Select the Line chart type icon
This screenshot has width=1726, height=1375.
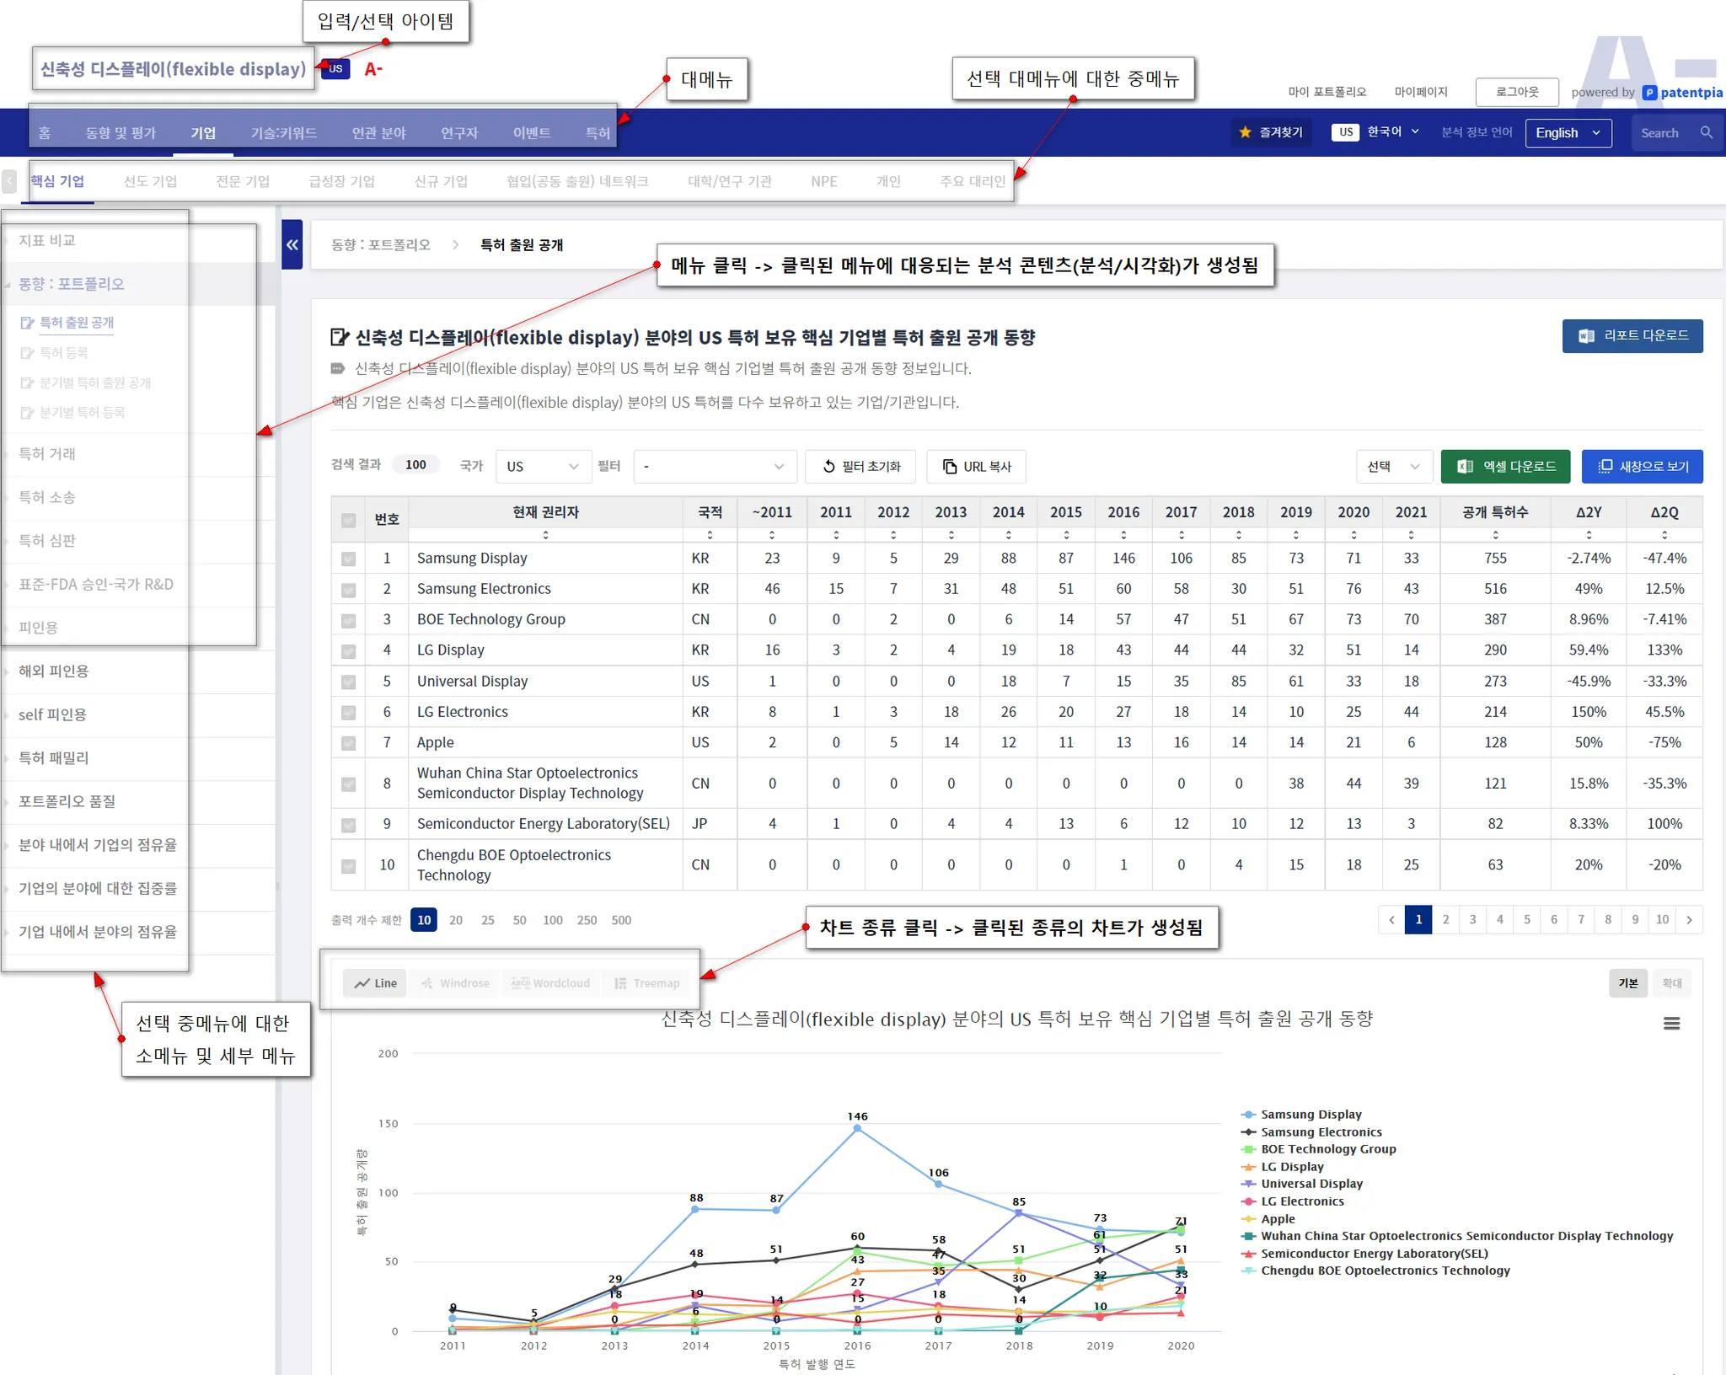pyautogui.click(x=363, y=983)
